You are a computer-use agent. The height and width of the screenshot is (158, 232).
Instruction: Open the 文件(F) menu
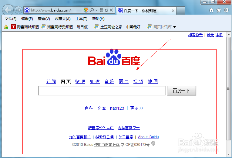(x=10, y=19)
